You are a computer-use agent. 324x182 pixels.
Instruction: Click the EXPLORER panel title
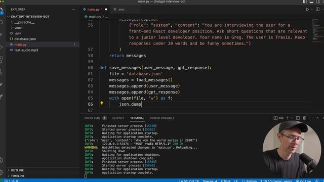(x=18, y=10)
